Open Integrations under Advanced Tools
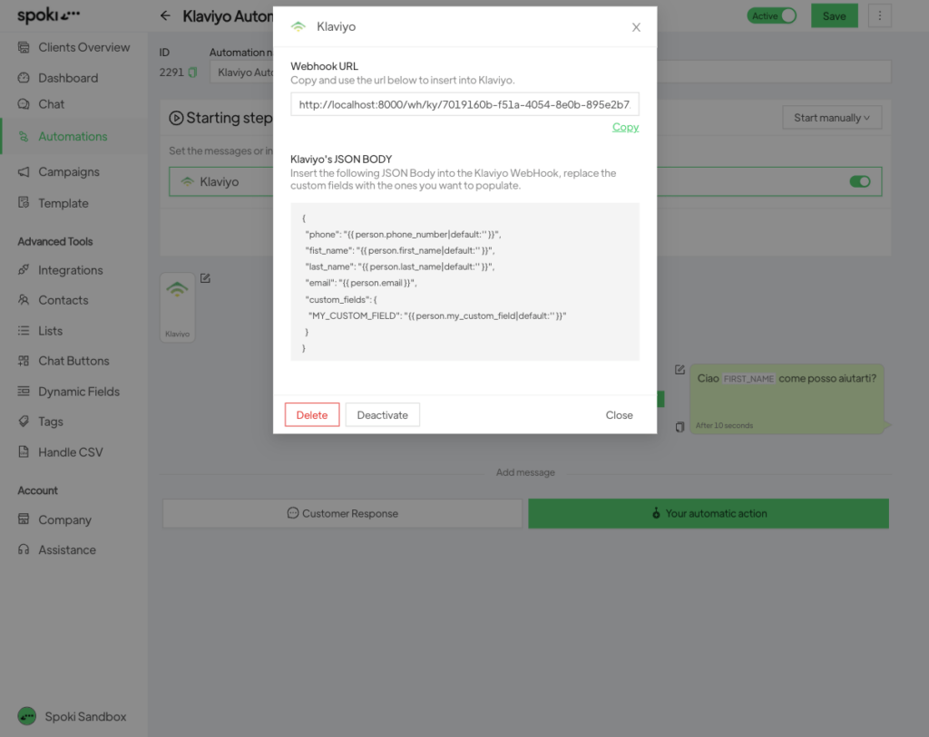This screenshot has height=737, width=929. tap(70, 270)
